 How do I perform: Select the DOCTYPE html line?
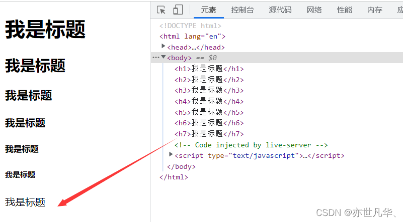190,26
